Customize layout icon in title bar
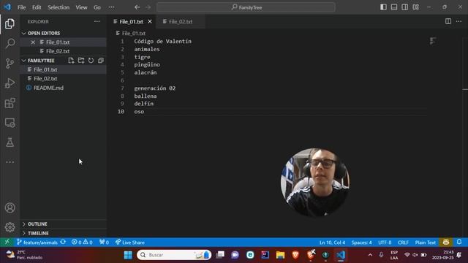Image resolution: width=468 pixels, height=263 pixels. pos(415,7)
